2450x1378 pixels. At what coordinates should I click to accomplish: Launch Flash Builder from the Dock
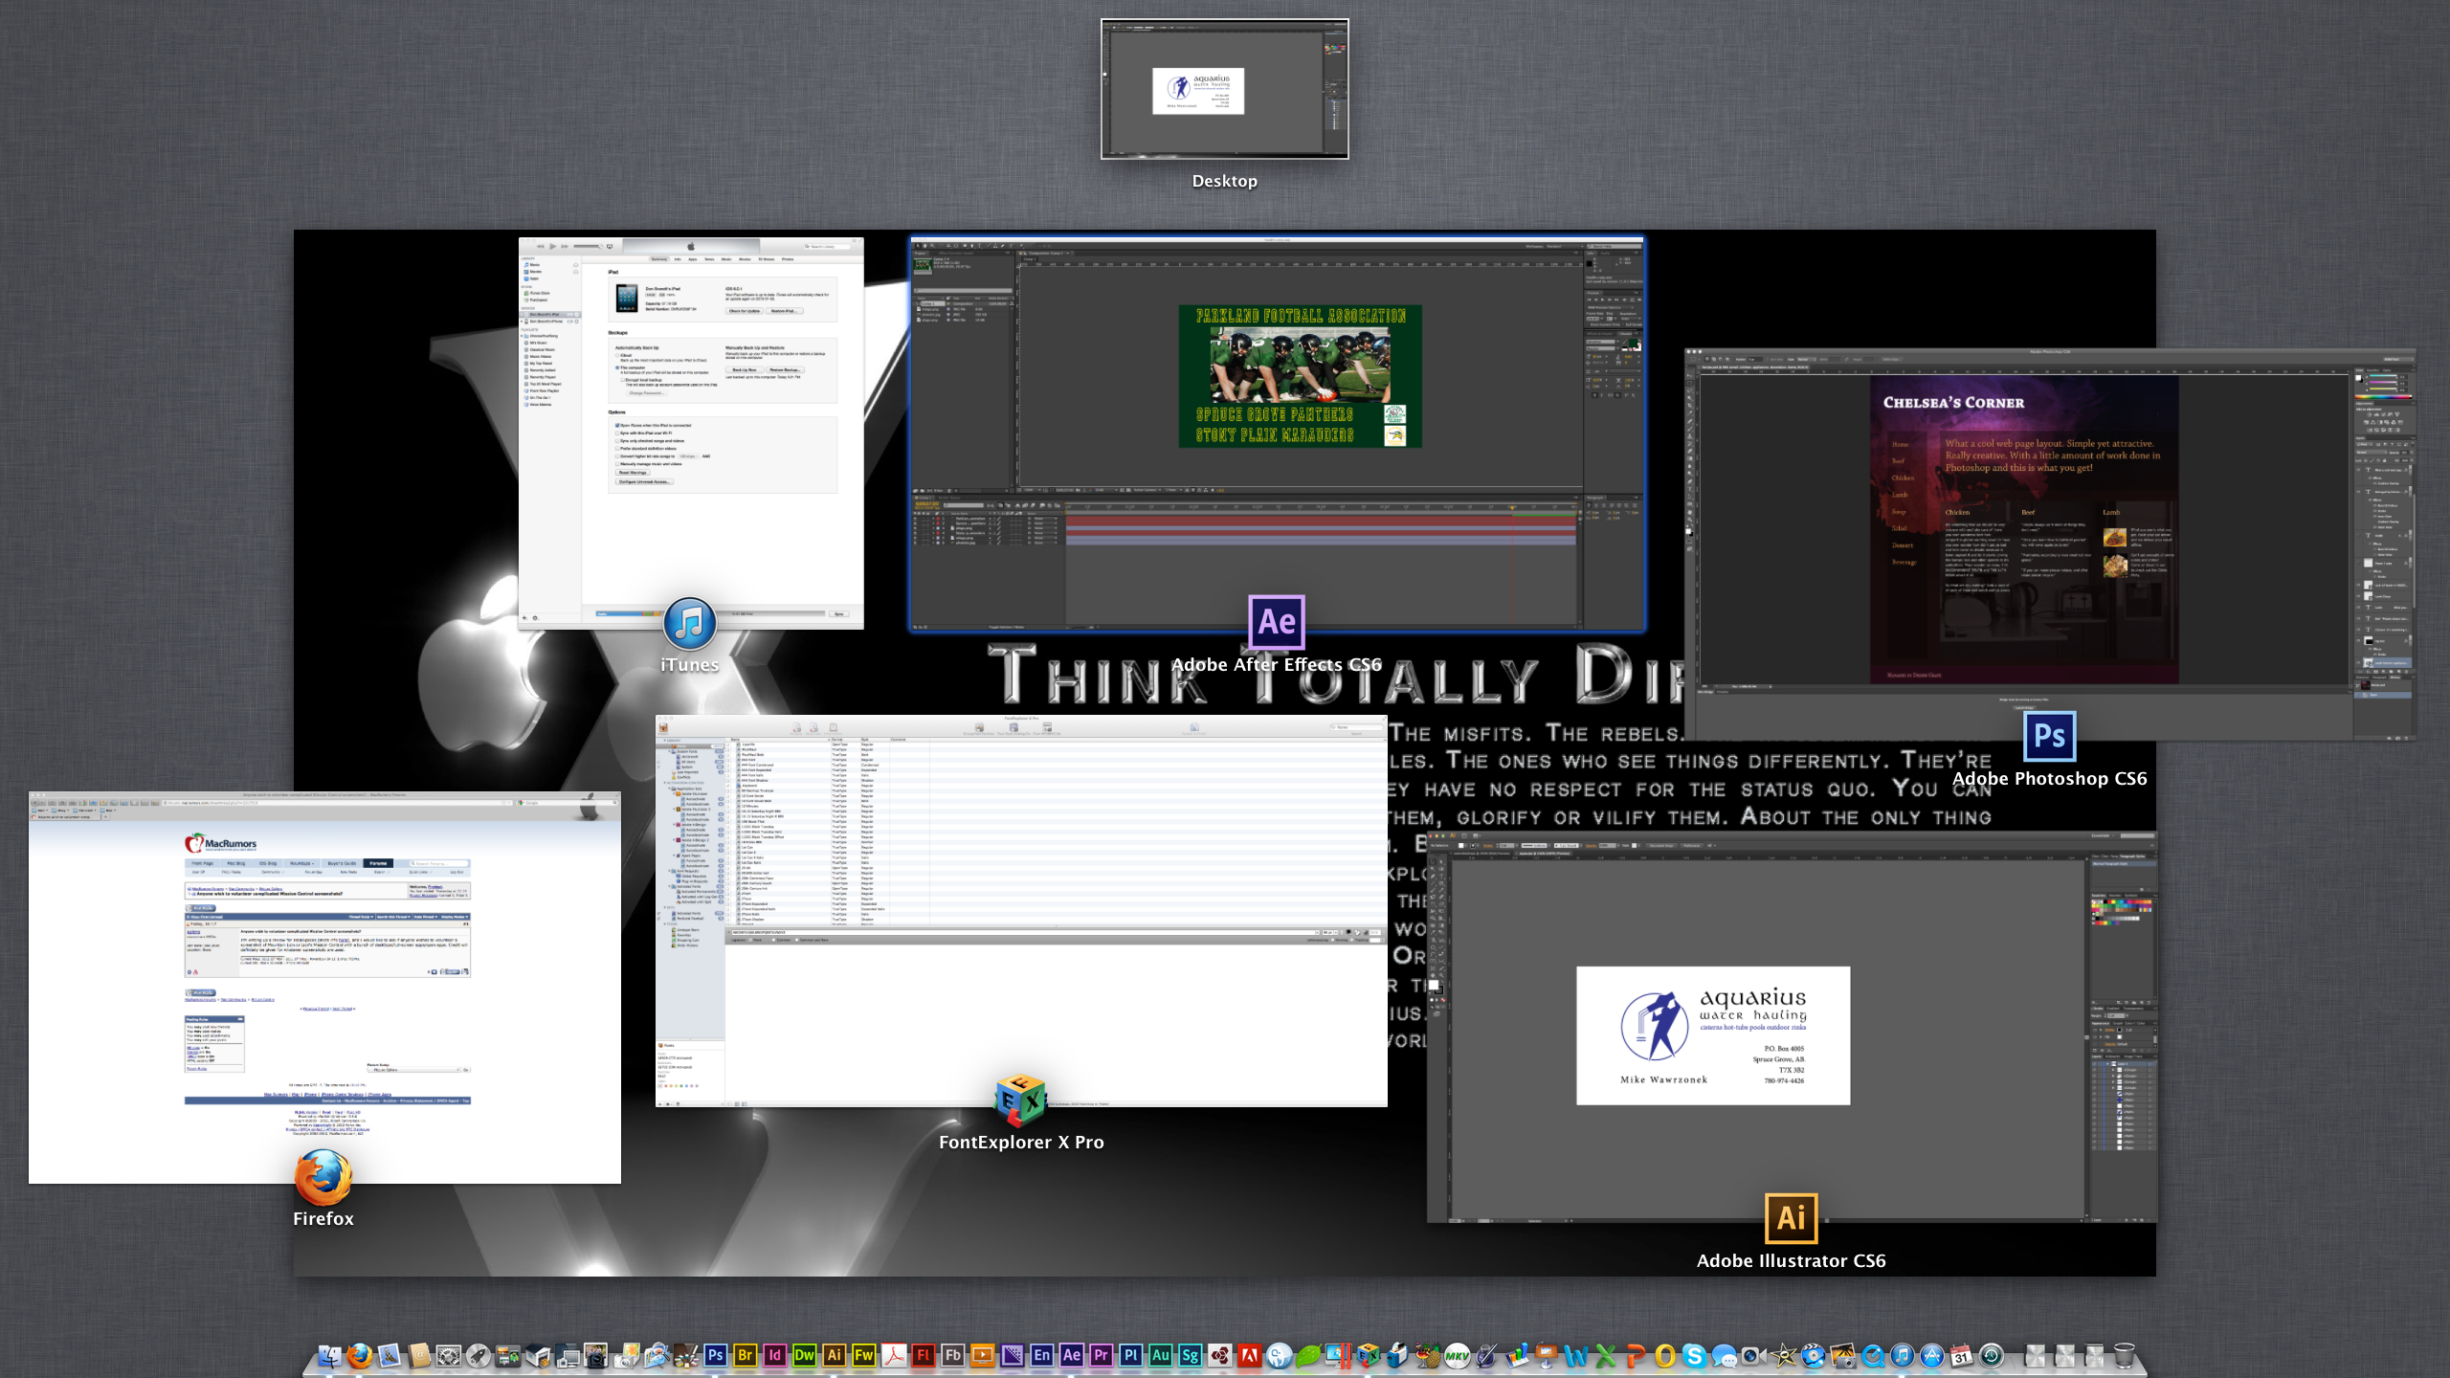coord(953,1355)
